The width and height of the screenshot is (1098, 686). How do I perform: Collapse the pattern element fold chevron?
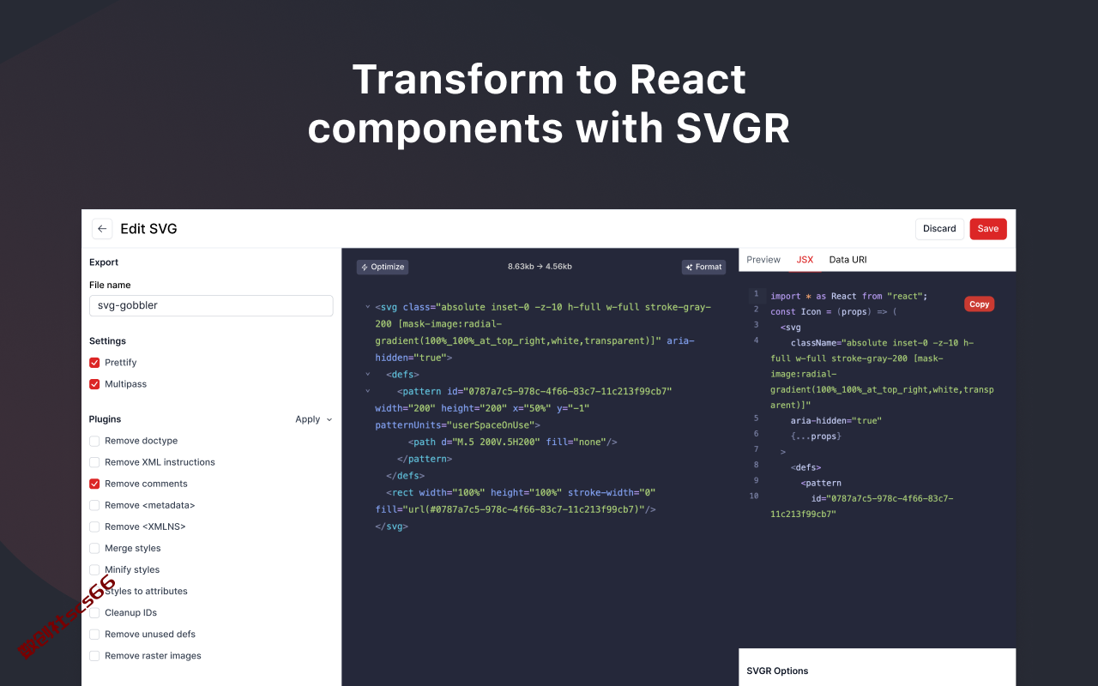(x=368, y=391)
